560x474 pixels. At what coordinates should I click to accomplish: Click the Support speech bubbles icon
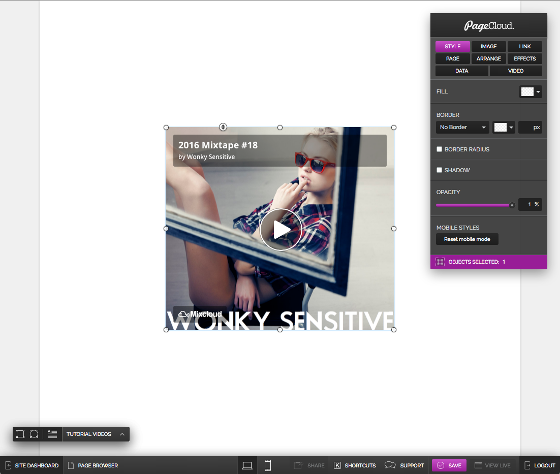(390, 465)
